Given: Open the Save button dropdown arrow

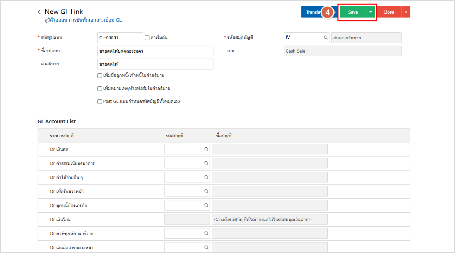Looking at the screenshot, I should pos(371,12).
